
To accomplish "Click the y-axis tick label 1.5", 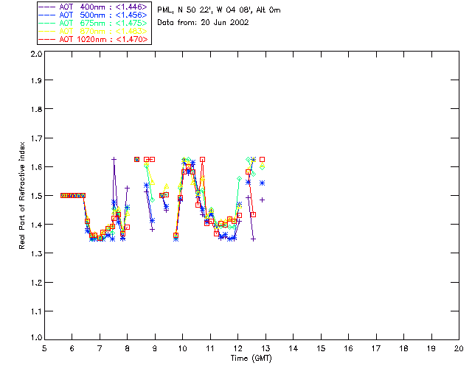I will pos(36,196).
